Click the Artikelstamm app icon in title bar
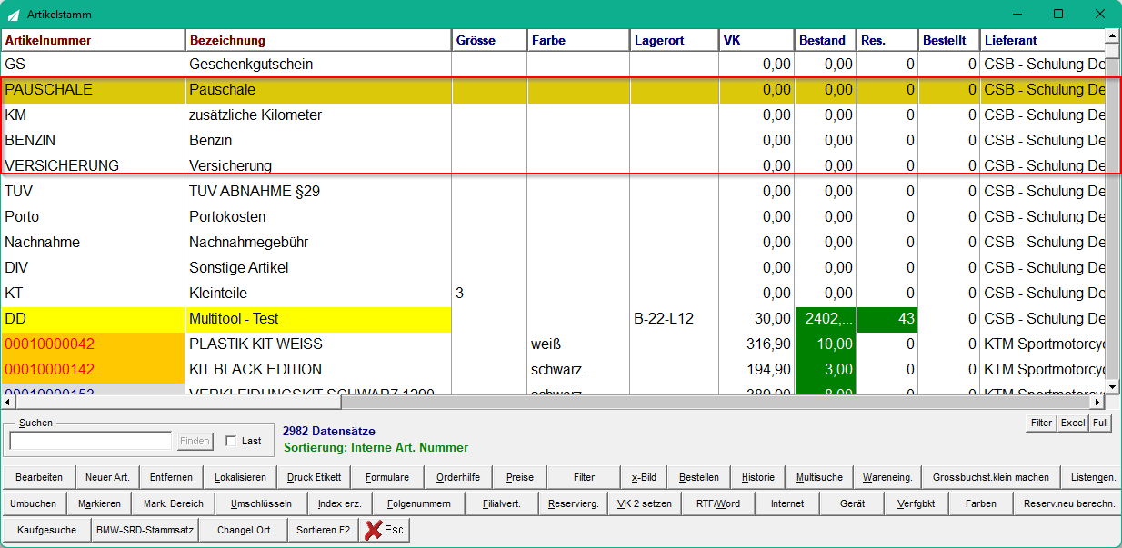 pos(15,15)
